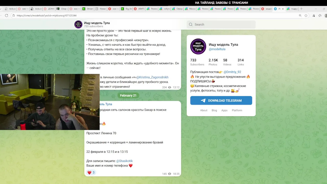
Task: Click the address bar URL
Action: coord(46,16)
